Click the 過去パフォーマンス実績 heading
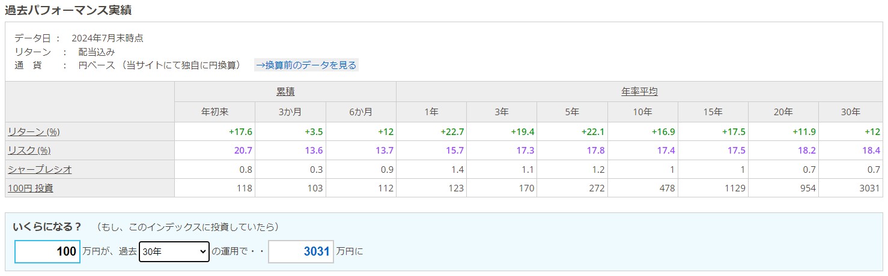The image size is (888, 276). [68, 10]
